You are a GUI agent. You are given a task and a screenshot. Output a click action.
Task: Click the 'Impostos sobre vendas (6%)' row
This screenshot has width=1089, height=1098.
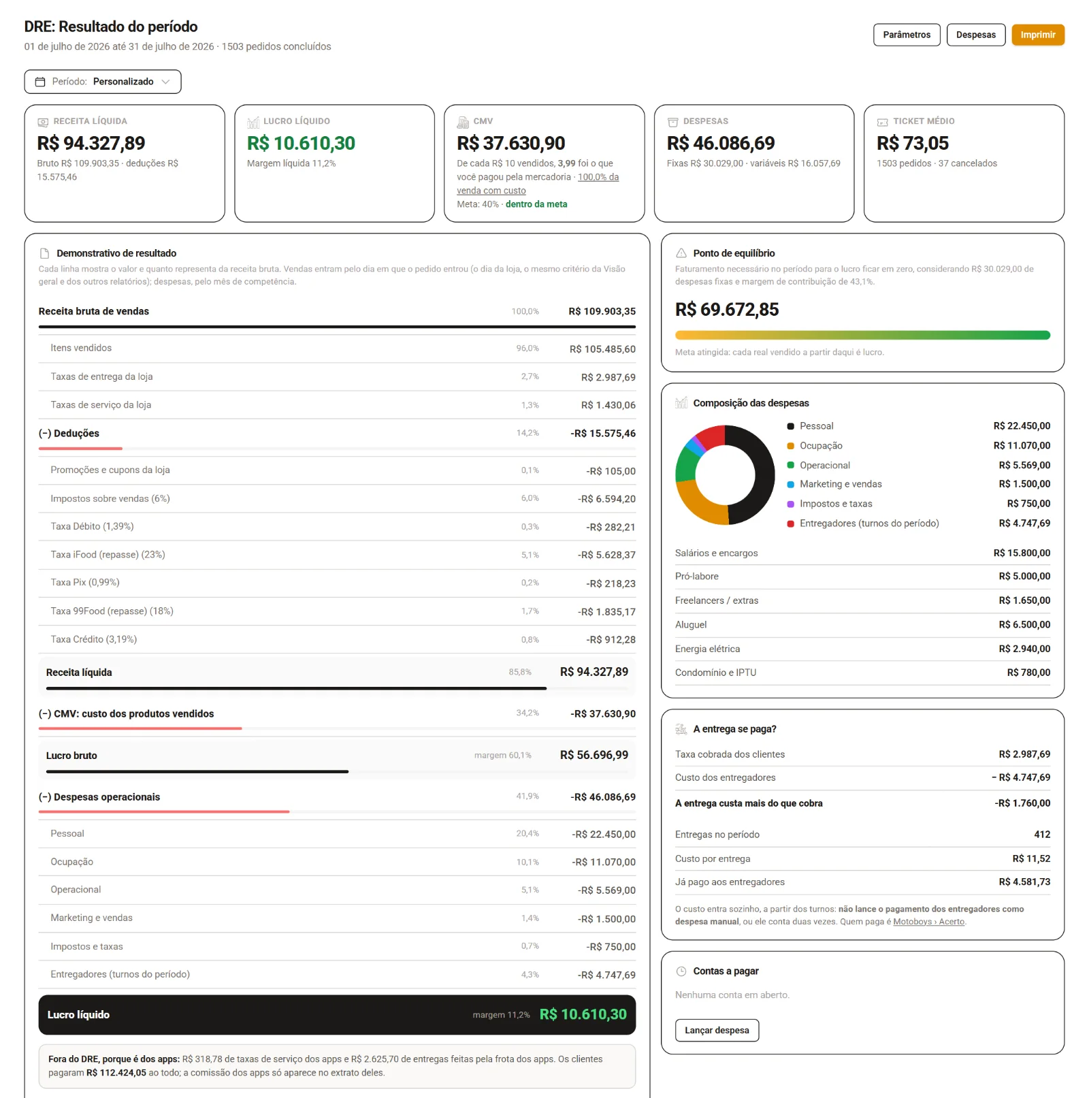(337, 499)
